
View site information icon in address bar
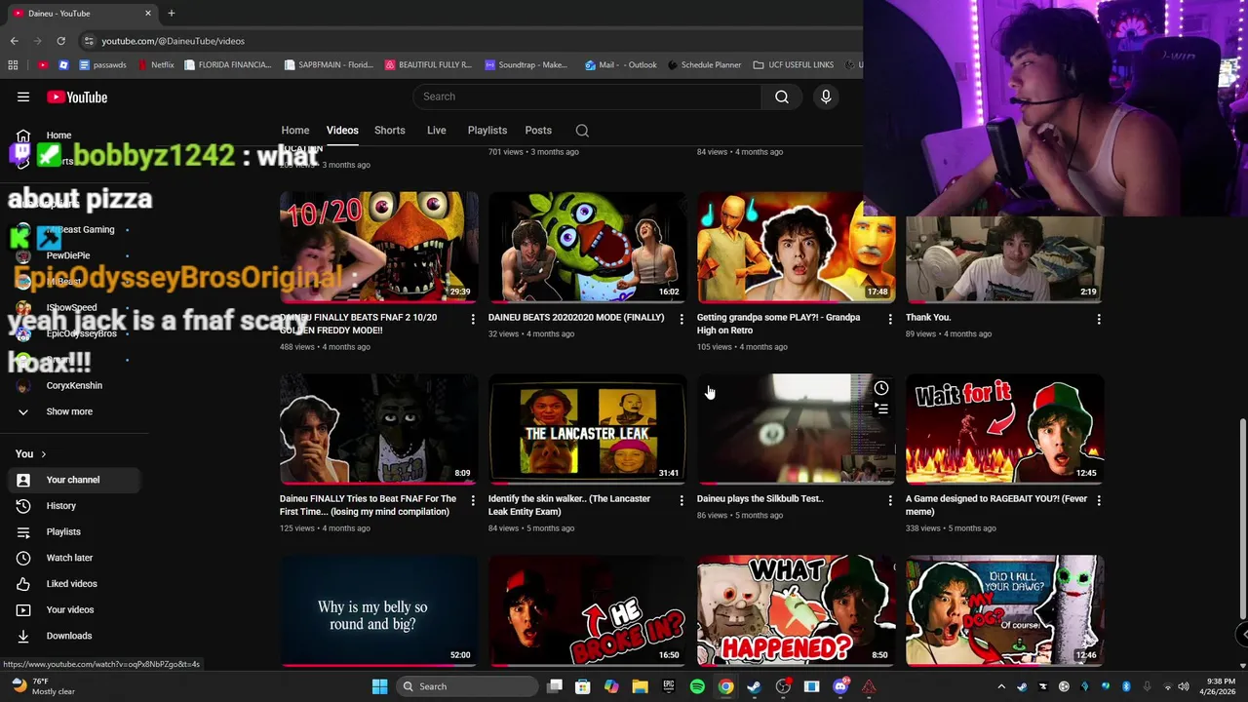point(89,41)
